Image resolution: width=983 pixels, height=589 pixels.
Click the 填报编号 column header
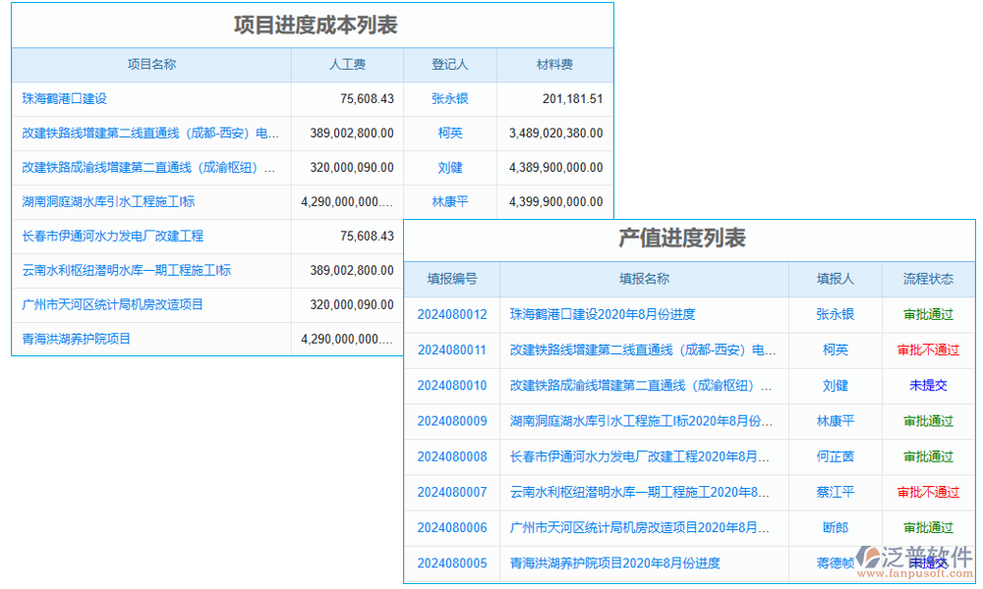click(x=451, y=279)
